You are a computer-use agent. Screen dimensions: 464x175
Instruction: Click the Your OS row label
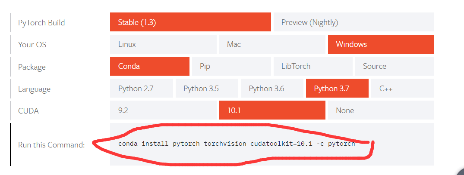click(x=32, y=44)
